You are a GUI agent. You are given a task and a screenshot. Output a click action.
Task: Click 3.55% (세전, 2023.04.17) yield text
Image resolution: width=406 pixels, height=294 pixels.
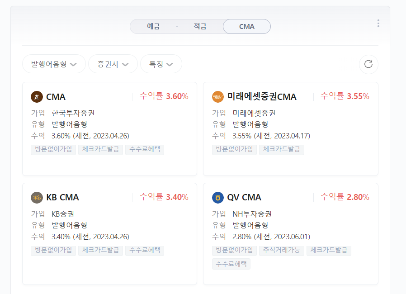click(x=271, y=136)
